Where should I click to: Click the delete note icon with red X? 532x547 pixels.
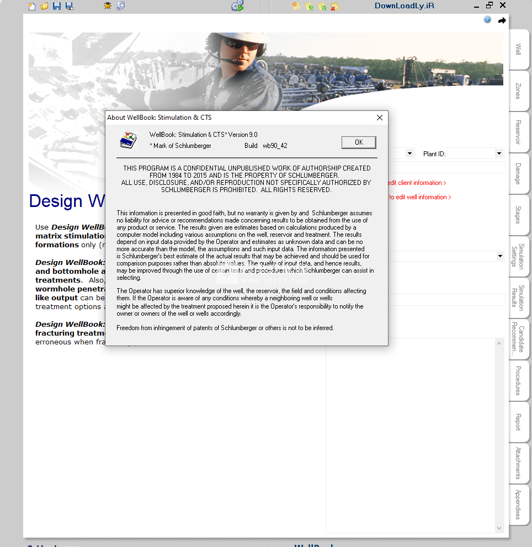coord(334,6)
